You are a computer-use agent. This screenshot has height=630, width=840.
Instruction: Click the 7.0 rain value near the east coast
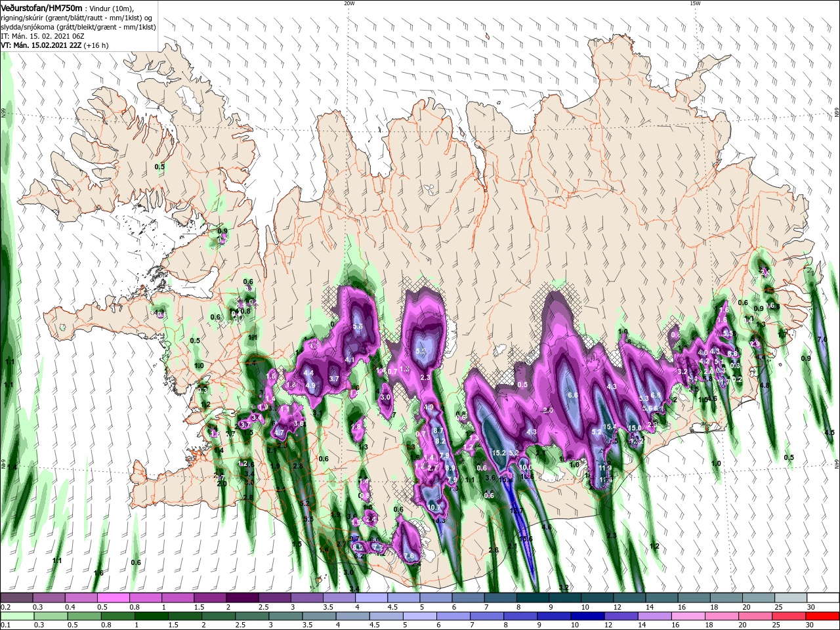[x=822, y=339]
